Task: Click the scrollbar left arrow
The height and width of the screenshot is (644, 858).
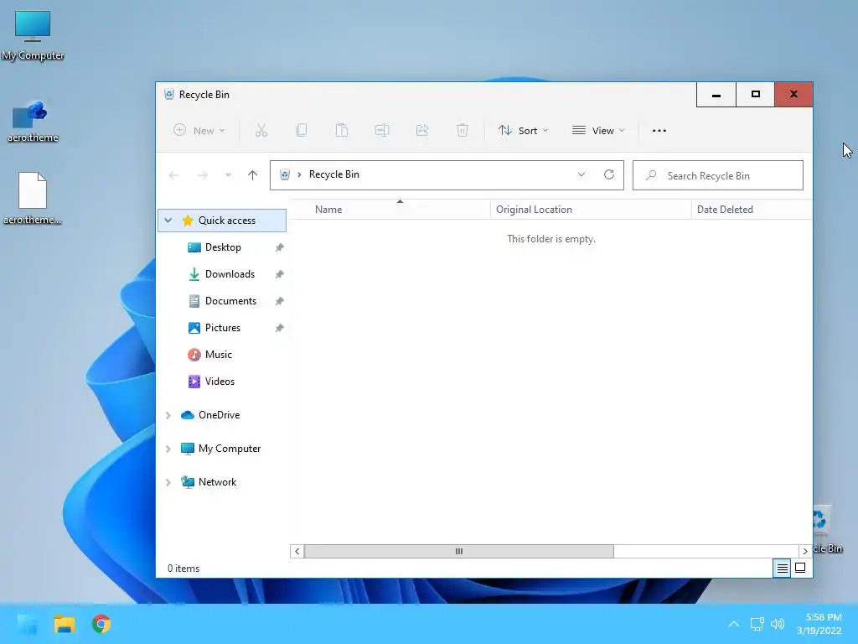Action: [297, 552]
